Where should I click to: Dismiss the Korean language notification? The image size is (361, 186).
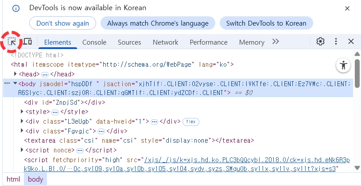(347, 8)
